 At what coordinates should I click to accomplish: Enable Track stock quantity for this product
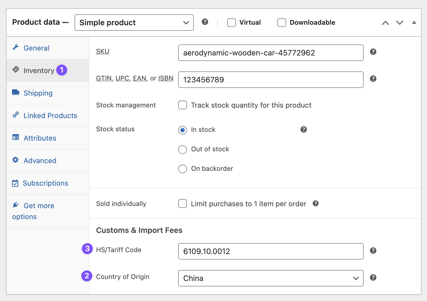183,105
